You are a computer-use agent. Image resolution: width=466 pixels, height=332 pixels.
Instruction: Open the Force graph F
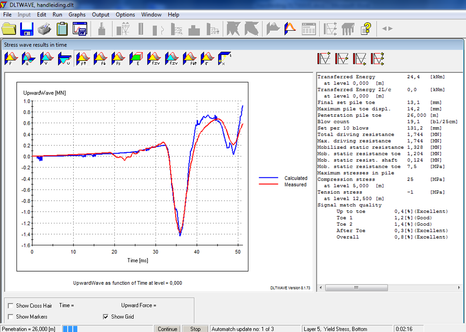[11, 58]
